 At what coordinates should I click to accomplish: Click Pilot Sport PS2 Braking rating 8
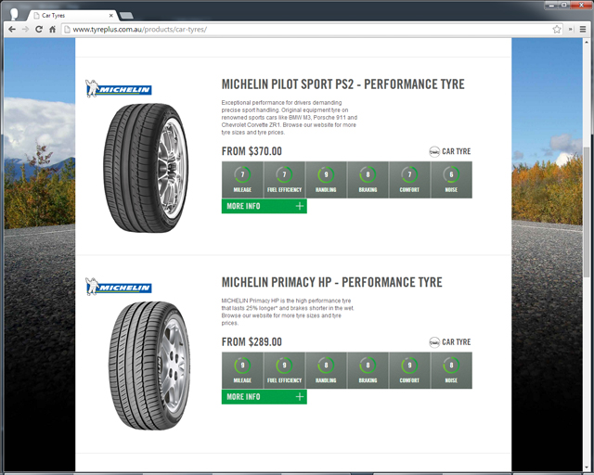coord(368,180)
